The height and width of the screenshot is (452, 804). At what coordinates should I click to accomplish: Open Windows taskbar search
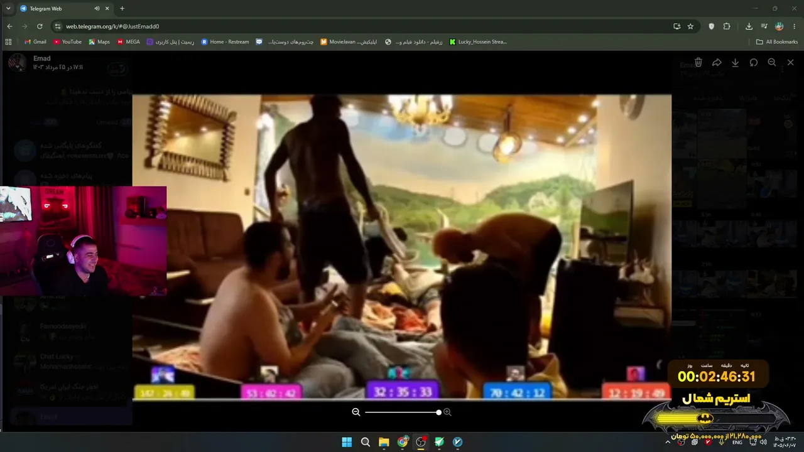(366, 442)
